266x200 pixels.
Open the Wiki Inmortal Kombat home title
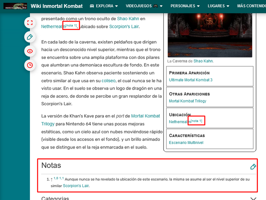pos(57,6)
